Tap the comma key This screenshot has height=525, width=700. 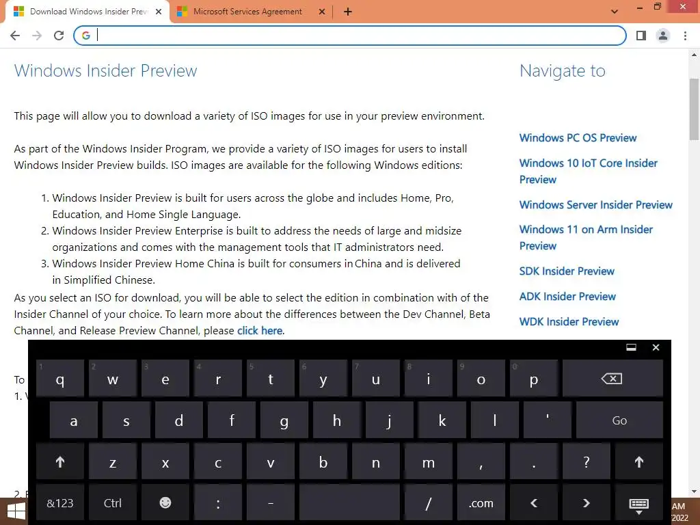(x=481, y=462)
